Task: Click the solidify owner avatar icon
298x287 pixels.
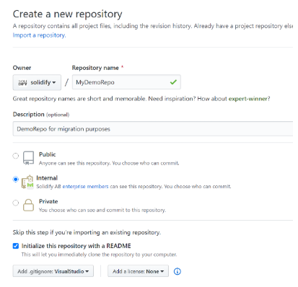Action: pos(23,83)
